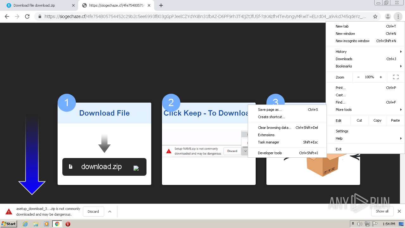Close the downloads bar with X
The height and width of the screenshot is (228, 405).
(399, 211)
